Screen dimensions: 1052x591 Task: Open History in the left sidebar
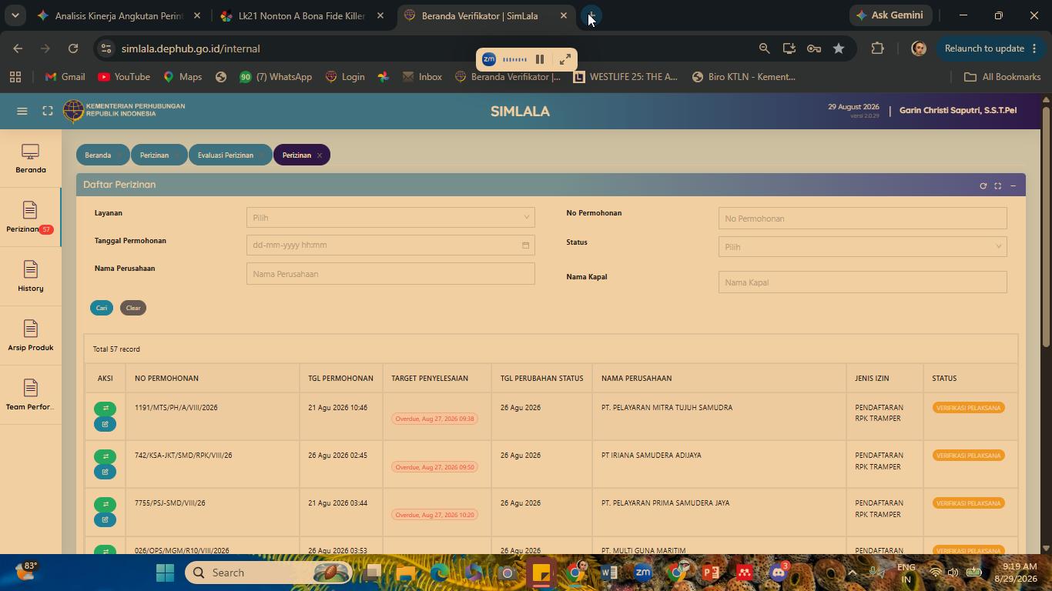point(31,277)
